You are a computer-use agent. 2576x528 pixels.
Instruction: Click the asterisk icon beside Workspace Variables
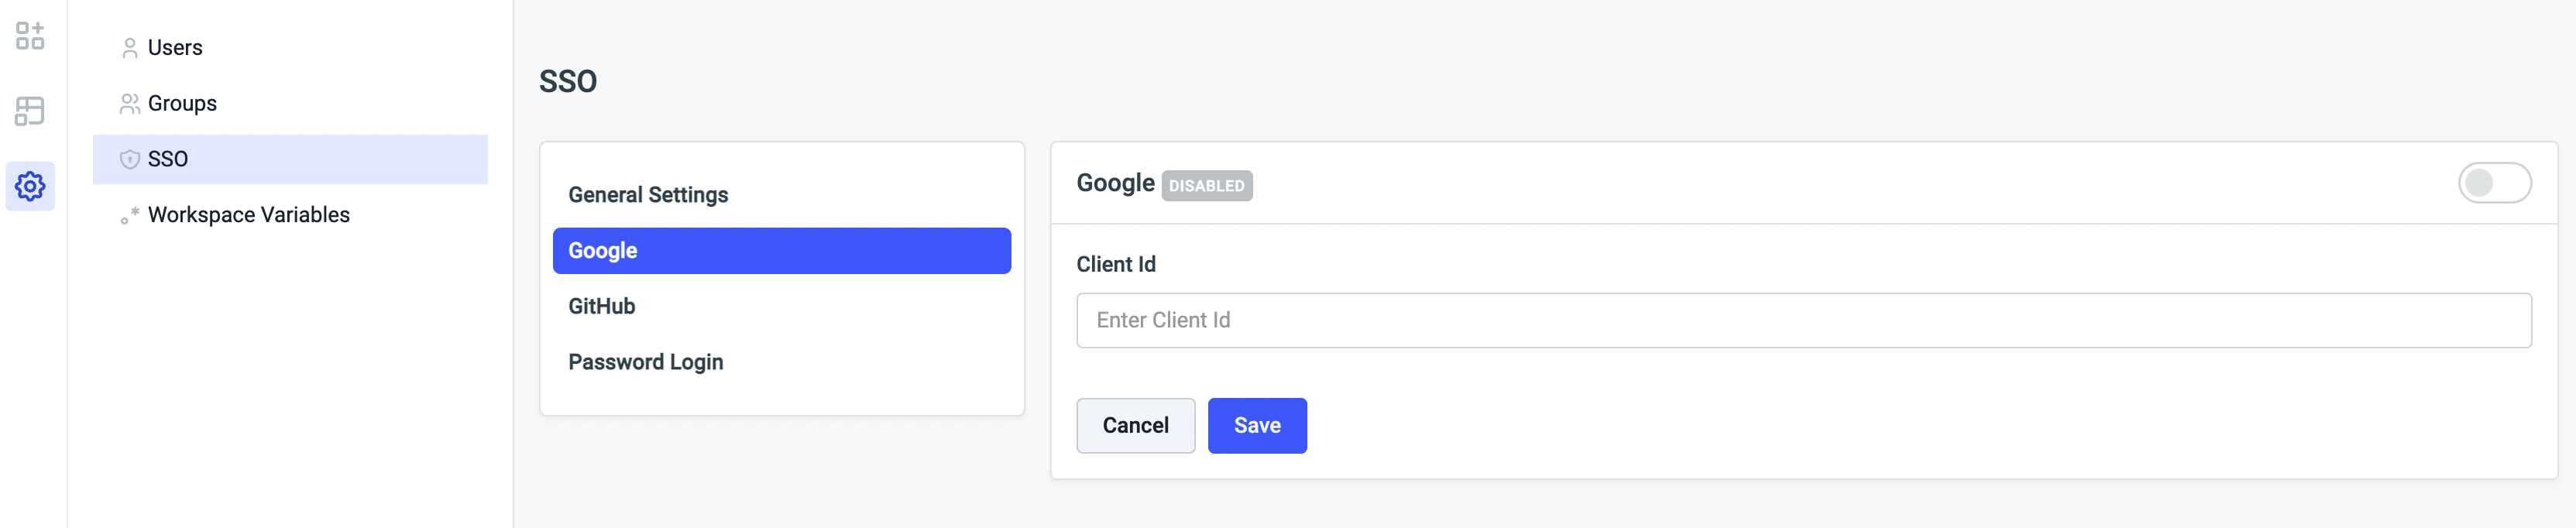[130, 215]
